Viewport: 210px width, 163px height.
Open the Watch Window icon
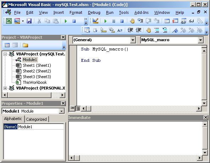click(x=183, y=21)
